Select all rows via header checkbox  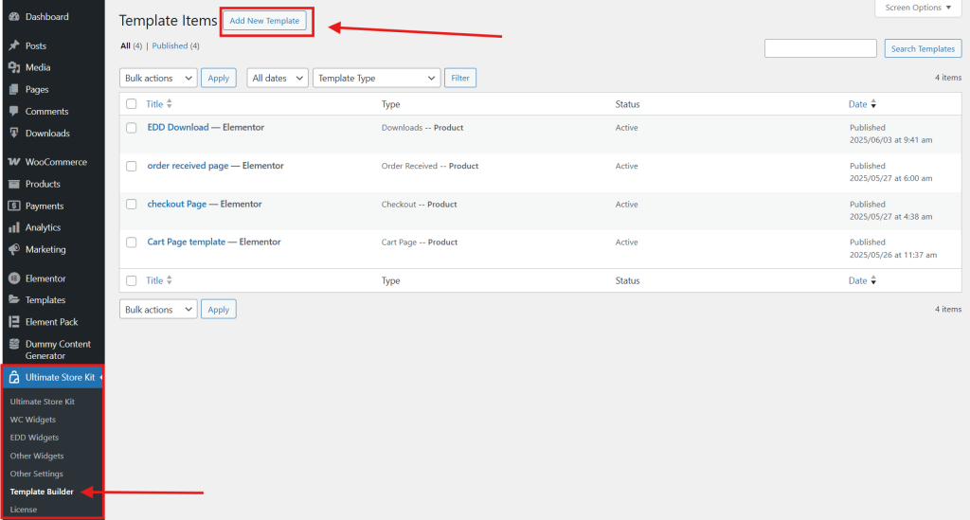pos(131,104)
